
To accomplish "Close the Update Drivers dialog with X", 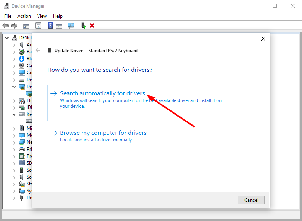I will pyautogui.click(x=263, y=39).
